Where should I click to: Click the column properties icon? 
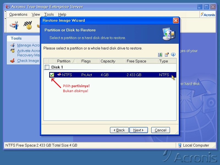pos(167,54)
